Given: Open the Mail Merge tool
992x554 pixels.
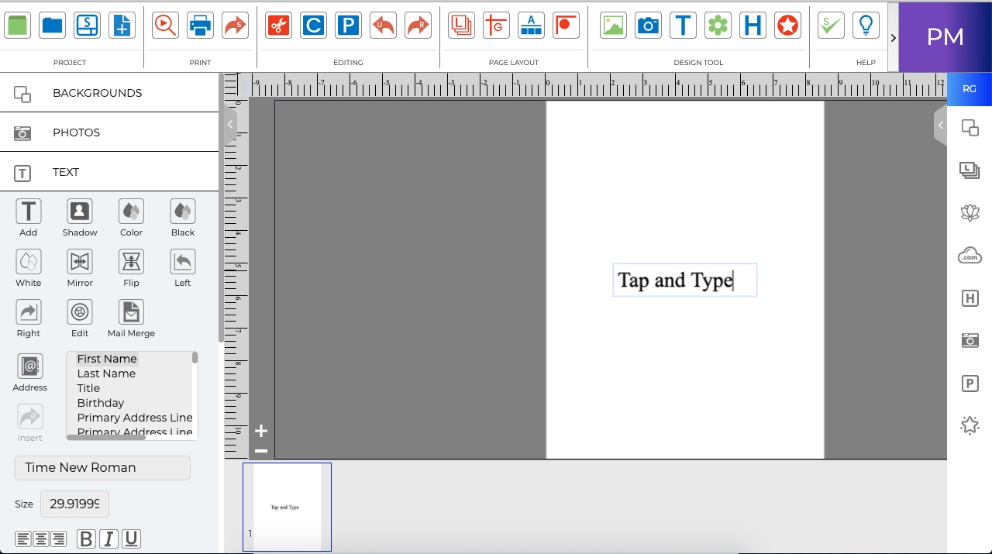Looking at the screenshot, I should click(131, 312).
